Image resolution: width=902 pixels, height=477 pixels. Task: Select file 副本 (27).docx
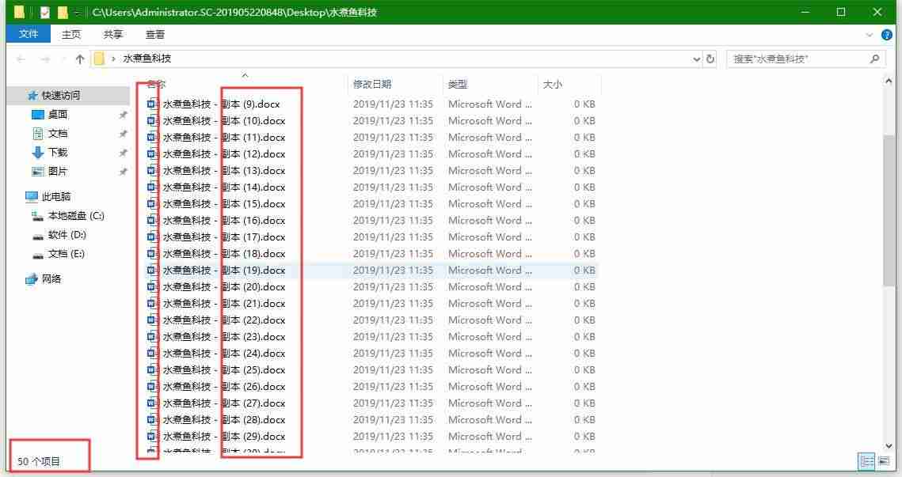point(224,403)
